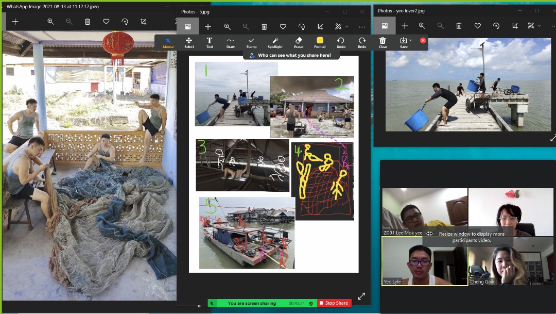Open 'Who can see what you share here?'

click(x=291, y=55)
